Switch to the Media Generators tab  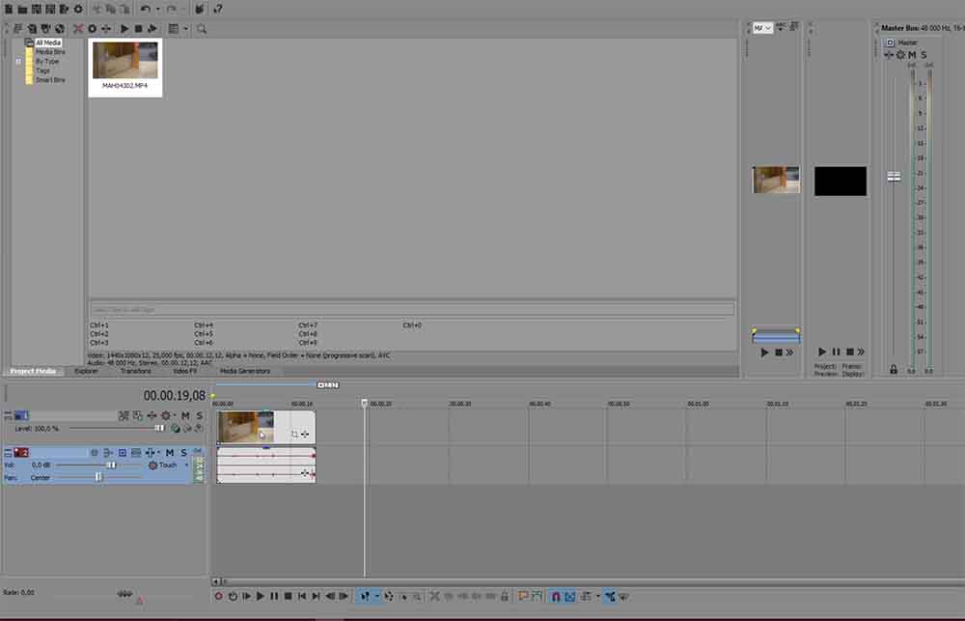coord(245,371)
